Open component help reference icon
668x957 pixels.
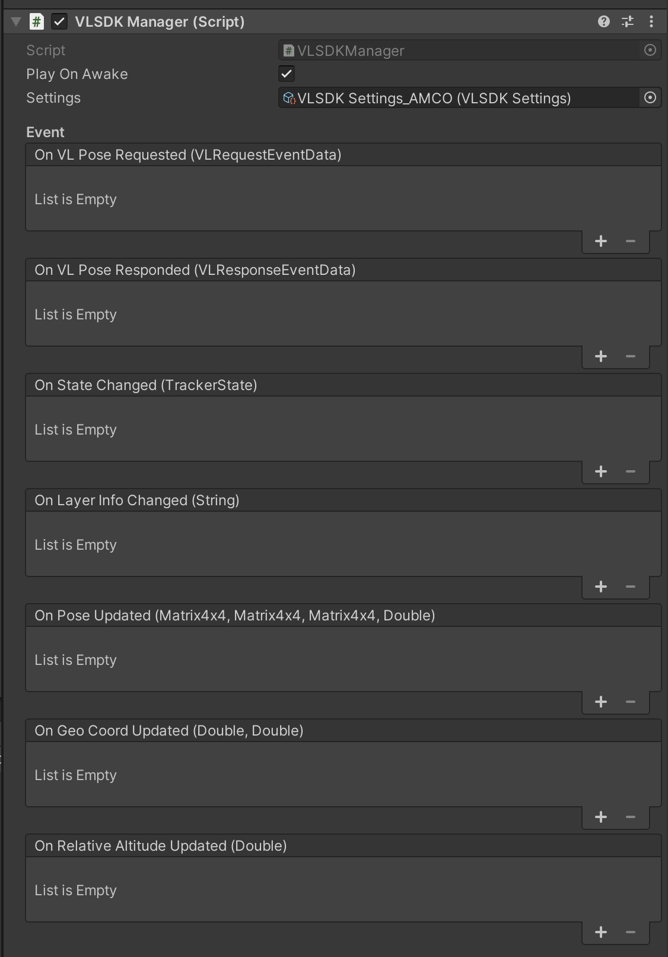click(x=603, y=22)
